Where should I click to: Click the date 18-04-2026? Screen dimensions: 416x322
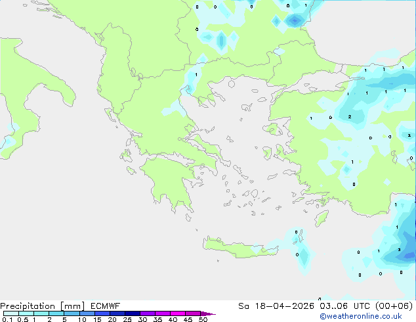[x=284, y=306]
